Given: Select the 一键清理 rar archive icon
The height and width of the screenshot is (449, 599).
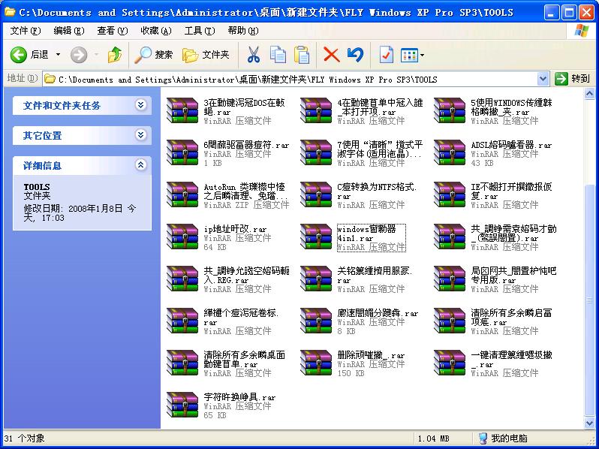Looking at the screenshot, I should tap(450, 362).
